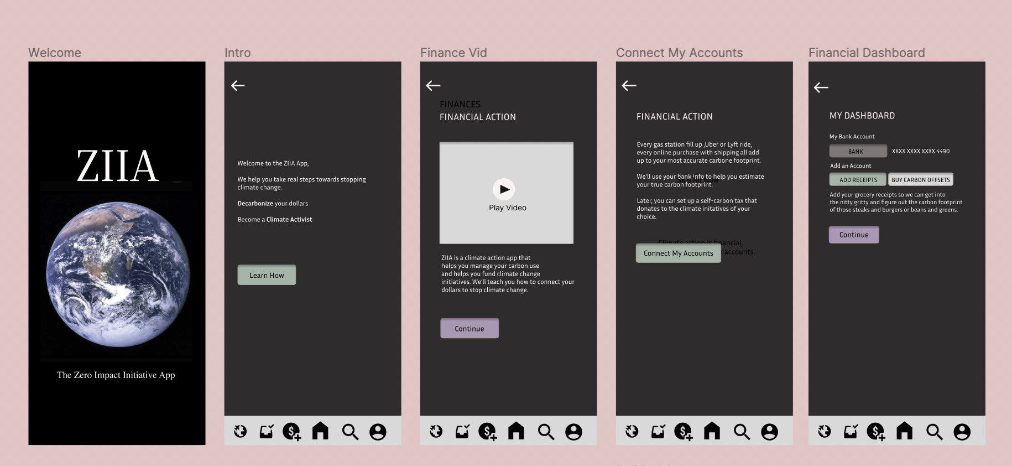The width and height of the screenshot is (1012, 466).
Task: Click globe travel icon in Financial Dashboard frame
Action: (x=824, y=431)
